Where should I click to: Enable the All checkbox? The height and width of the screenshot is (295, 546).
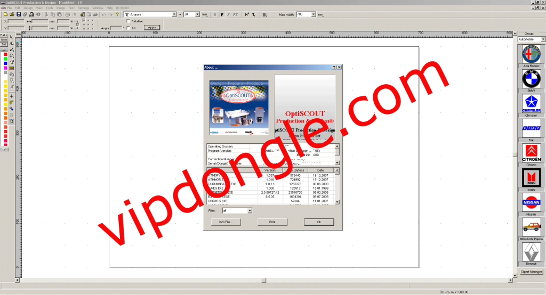(128, 28)
